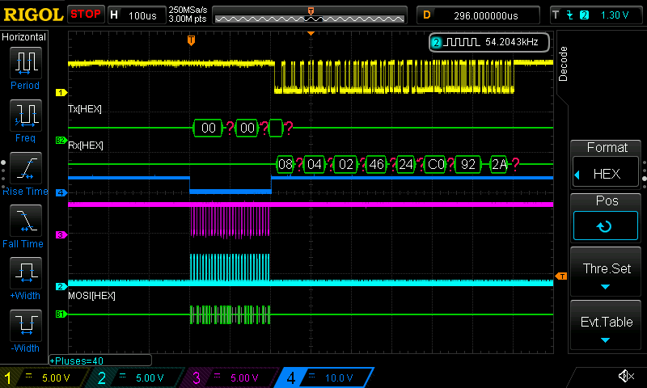Open the Horizontal measurement menu tab
Image resolution: width=647 pixels, height=388 pixels.
coord(24,37)
